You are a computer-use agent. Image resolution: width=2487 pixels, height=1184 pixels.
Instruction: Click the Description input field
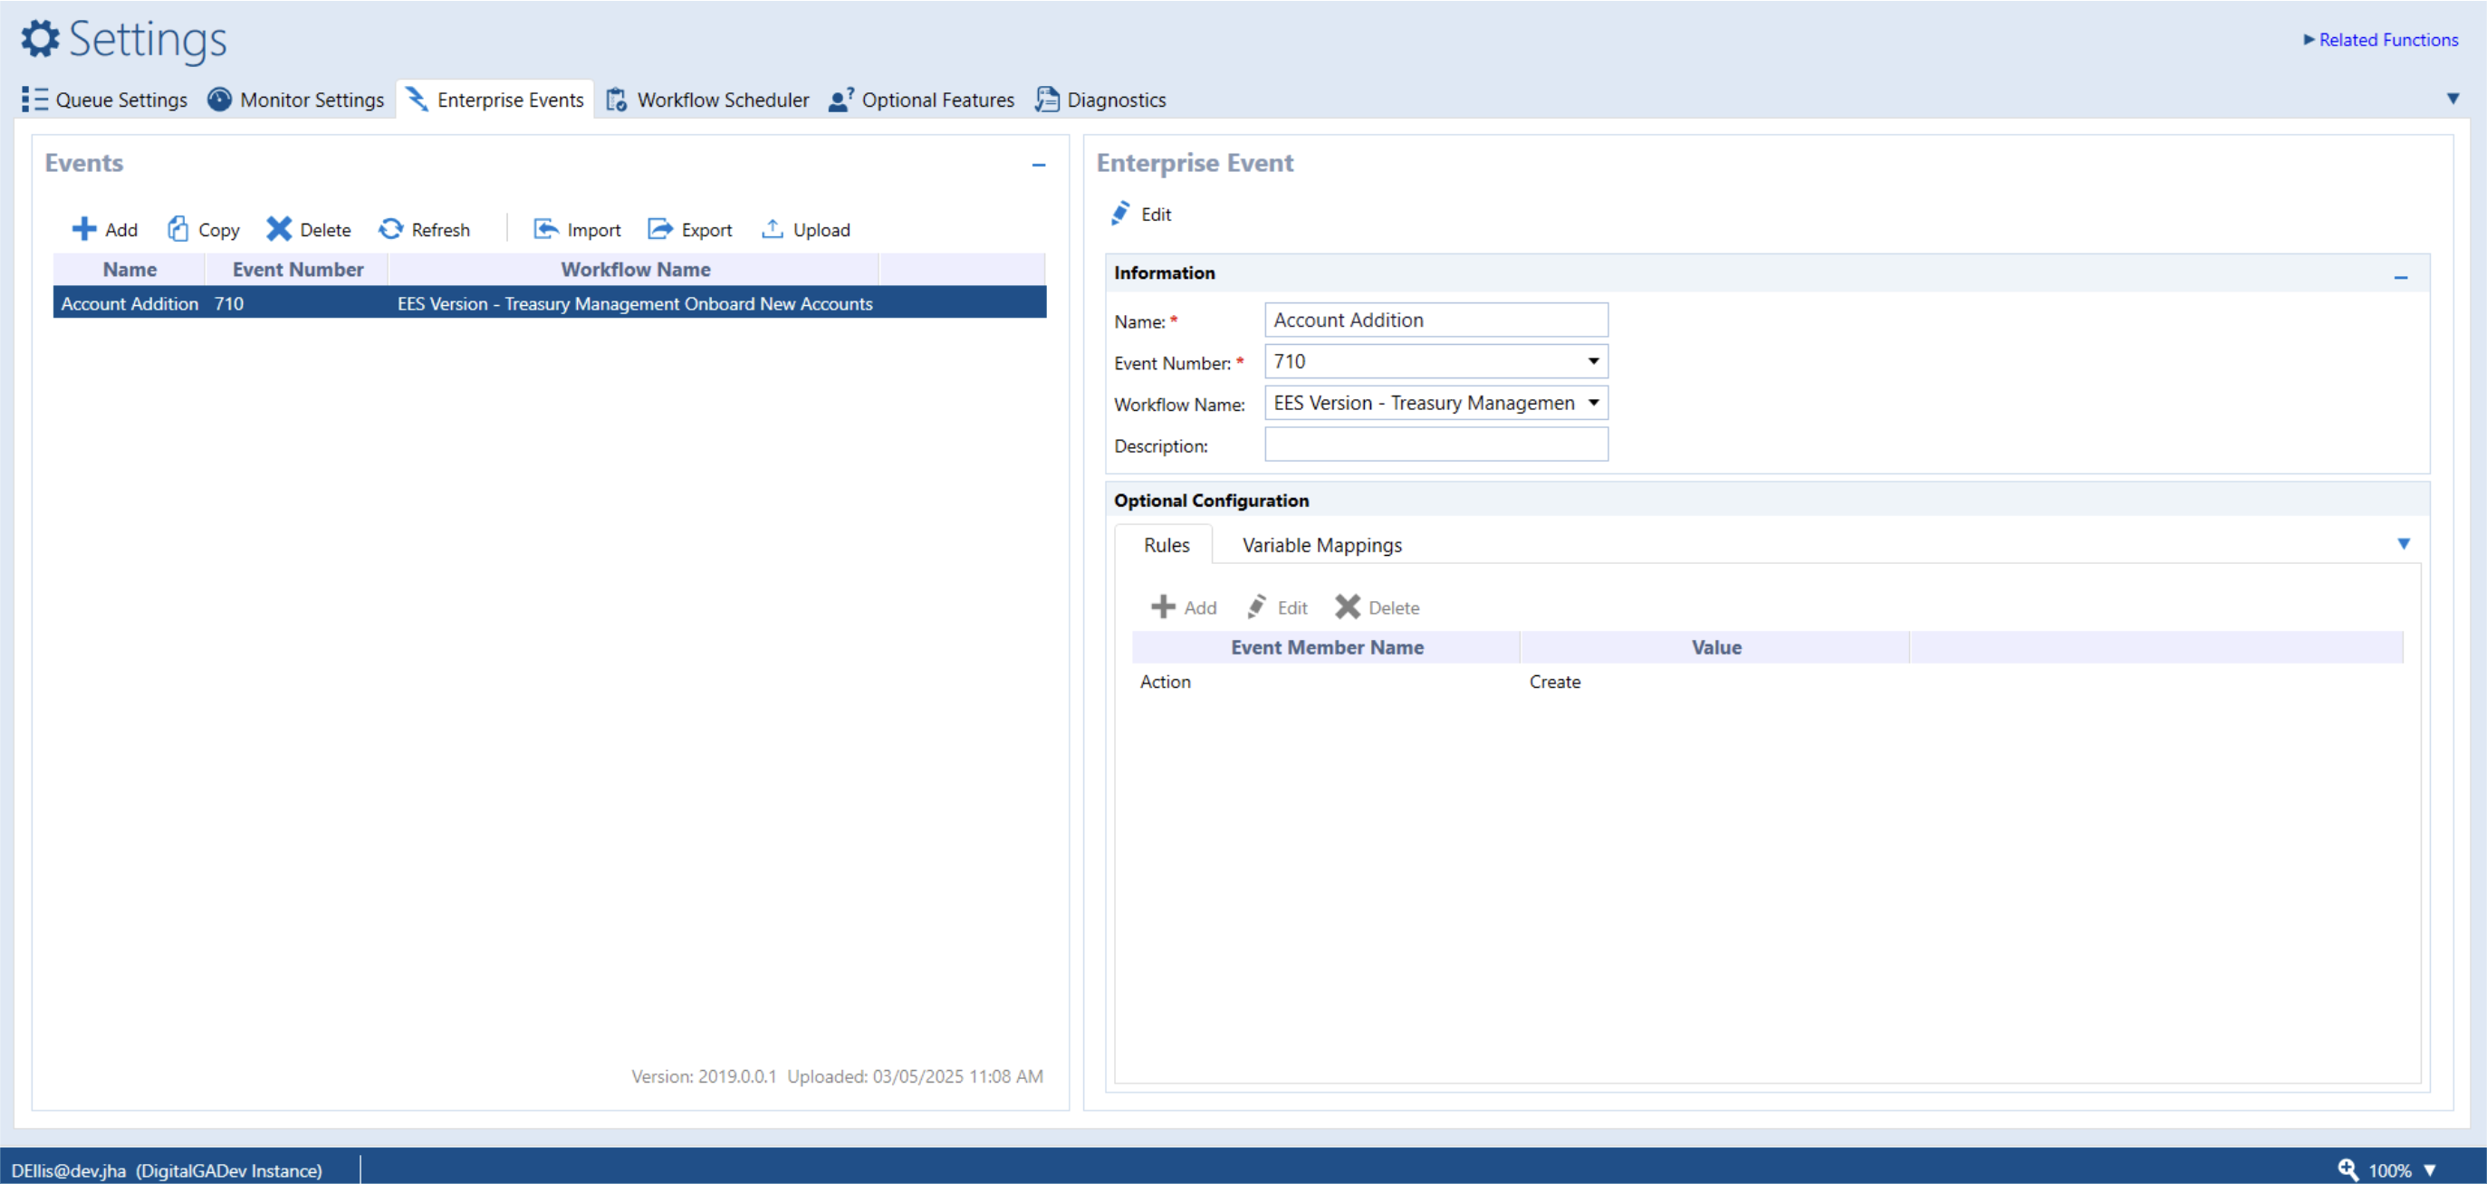[1436, 444]
